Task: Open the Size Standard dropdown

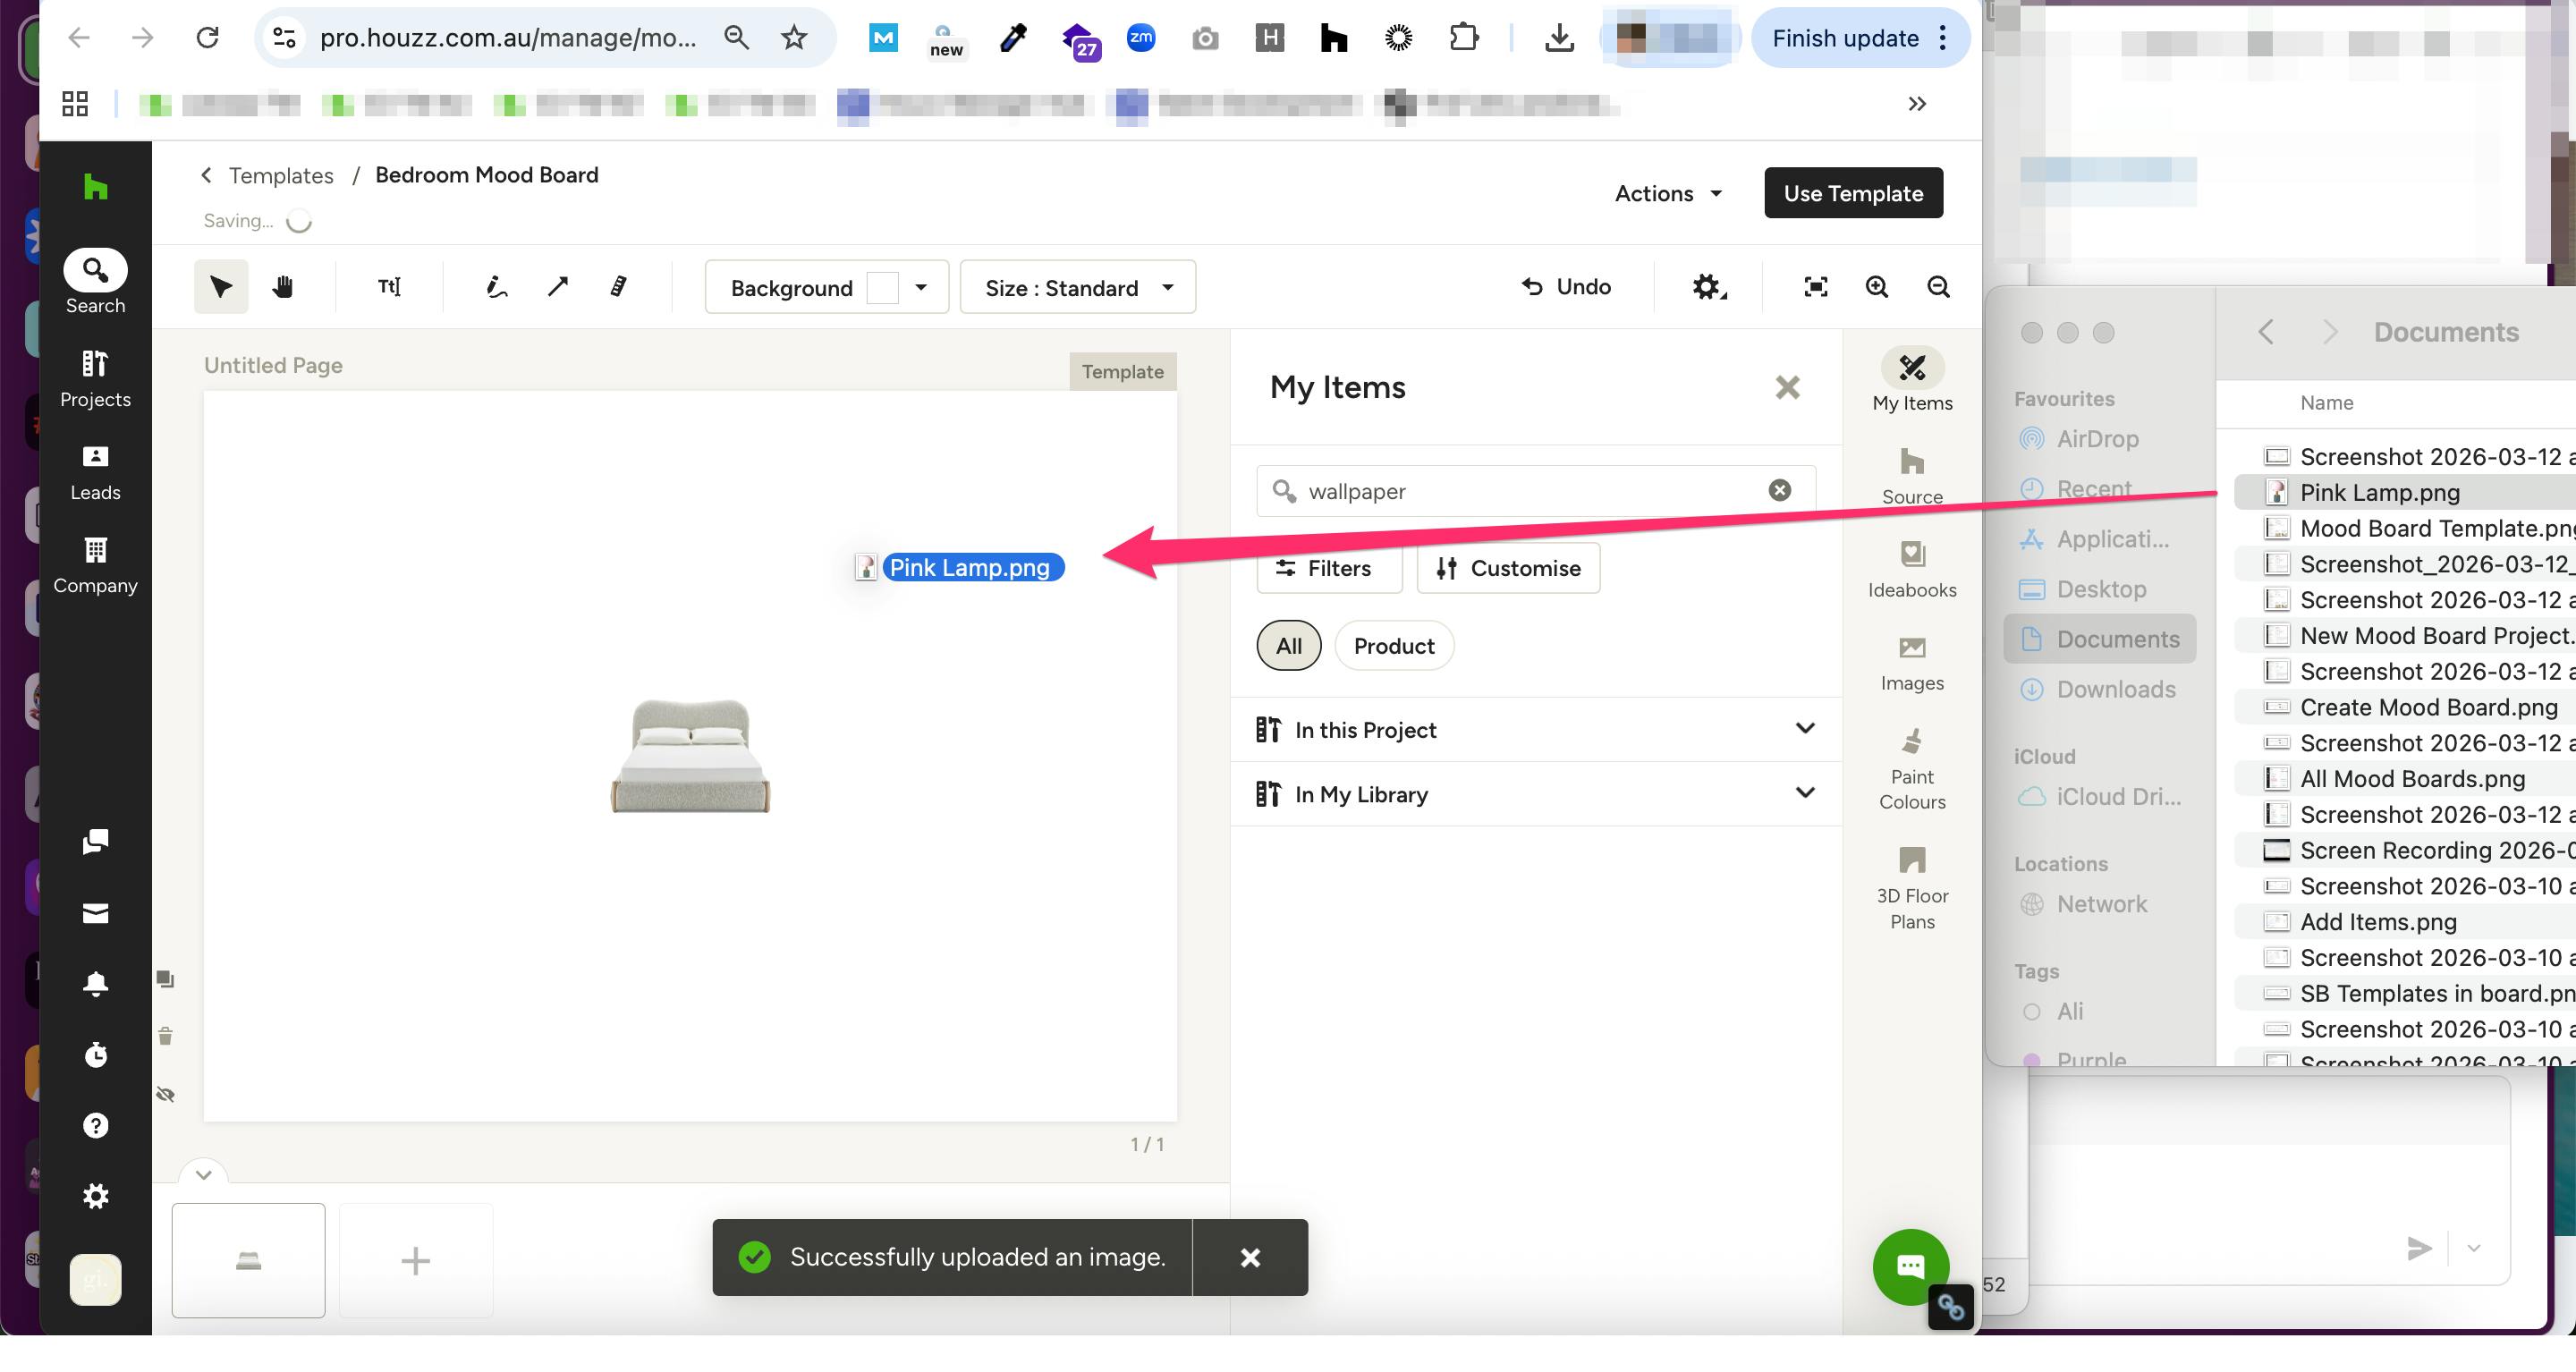Action: 1077,288
